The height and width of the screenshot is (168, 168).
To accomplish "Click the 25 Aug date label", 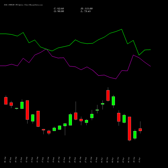I will (x=75, y=160).
